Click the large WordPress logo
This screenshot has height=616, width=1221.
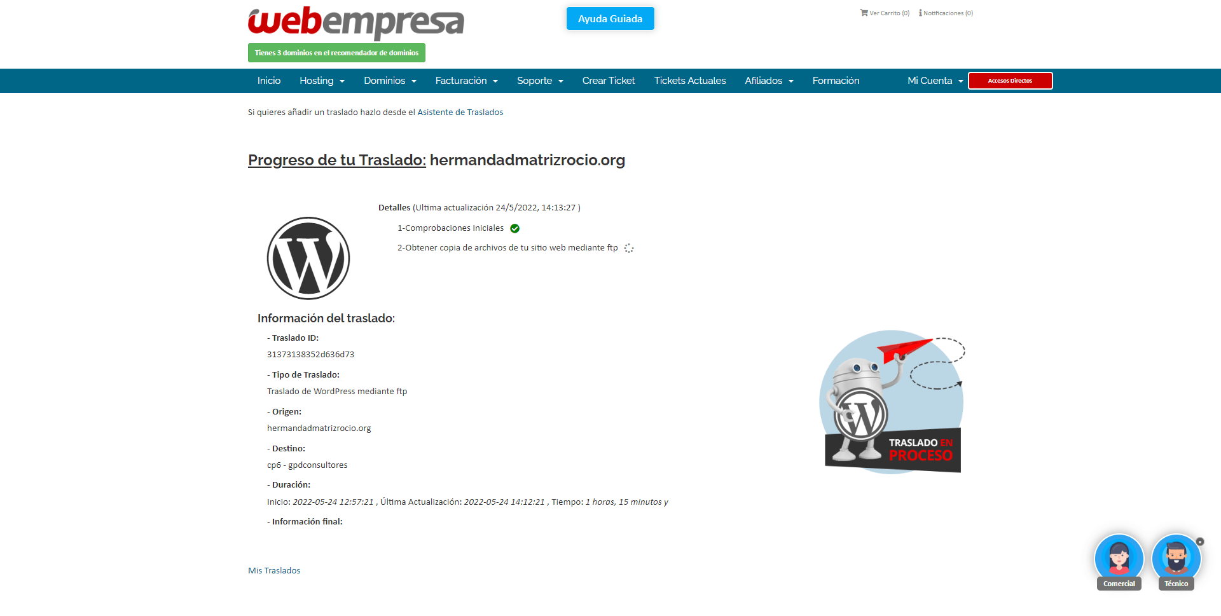(308, 258)
